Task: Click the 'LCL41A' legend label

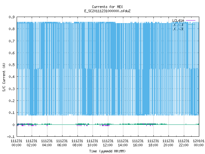Action: coord(178,21)
